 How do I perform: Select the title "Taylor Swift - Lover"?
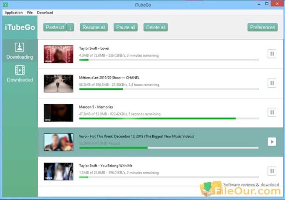pos(94,48)
